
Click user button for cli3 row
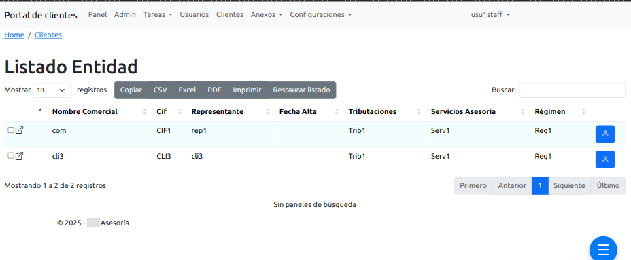click(605, 160)
